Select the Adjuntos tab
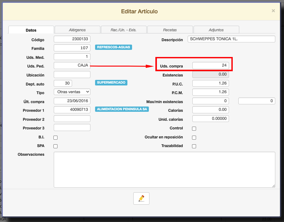 point(216,30)
